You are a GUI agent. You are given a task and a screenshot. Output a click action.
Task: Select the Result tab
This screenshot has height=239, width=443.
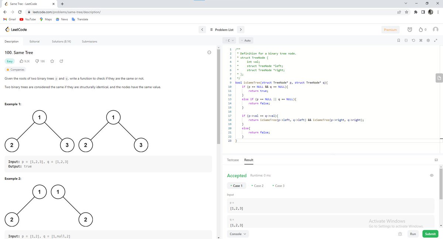coord(249,160)
